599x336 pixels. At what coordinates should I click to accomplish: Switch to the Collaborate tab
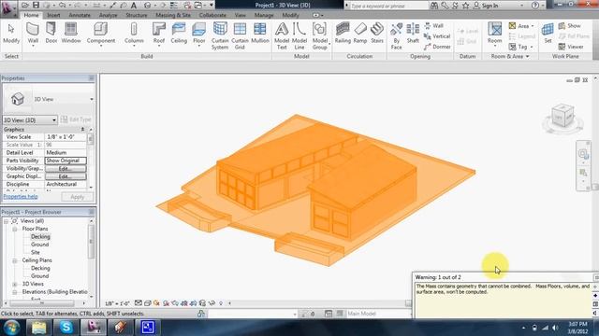coord(212,15)
